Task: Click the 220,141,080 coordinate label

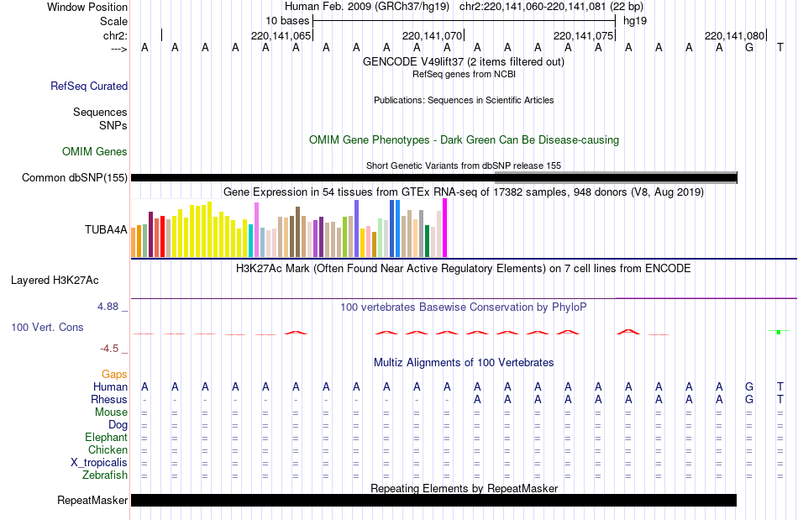Action: point(734,35)
